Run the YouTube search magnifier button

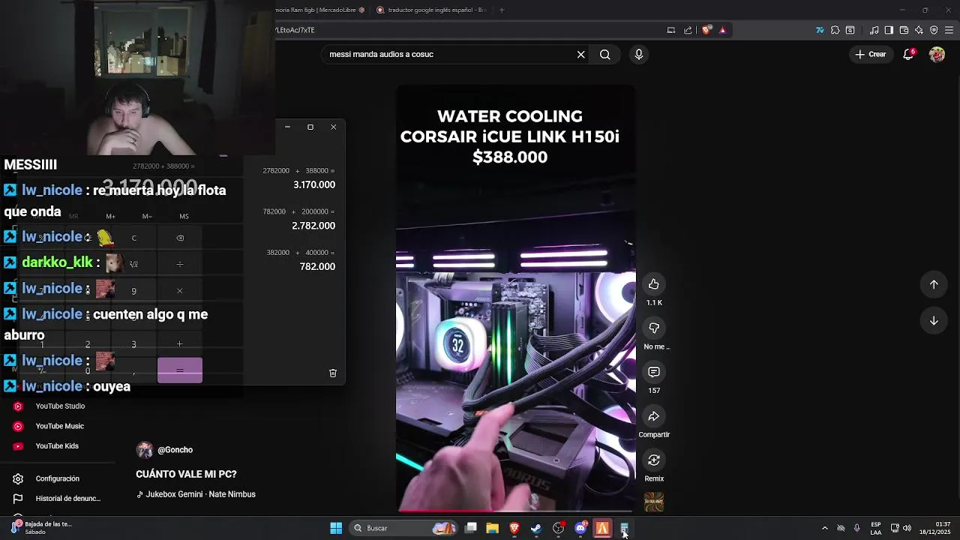605,54
